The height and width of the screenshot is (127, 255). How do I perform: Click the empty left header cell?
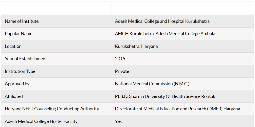(x=56, y=8)
